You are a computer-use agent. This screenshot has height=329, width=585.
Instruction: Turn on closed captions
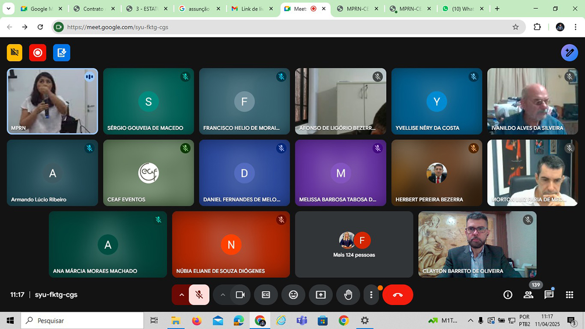[x=266, y=295]
